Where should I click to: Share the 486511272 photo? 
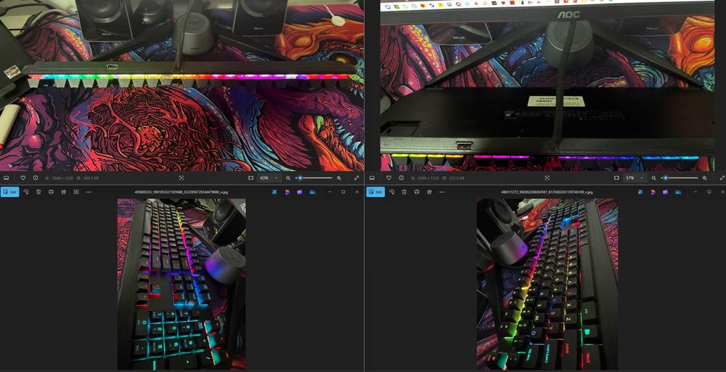point(429,192)
